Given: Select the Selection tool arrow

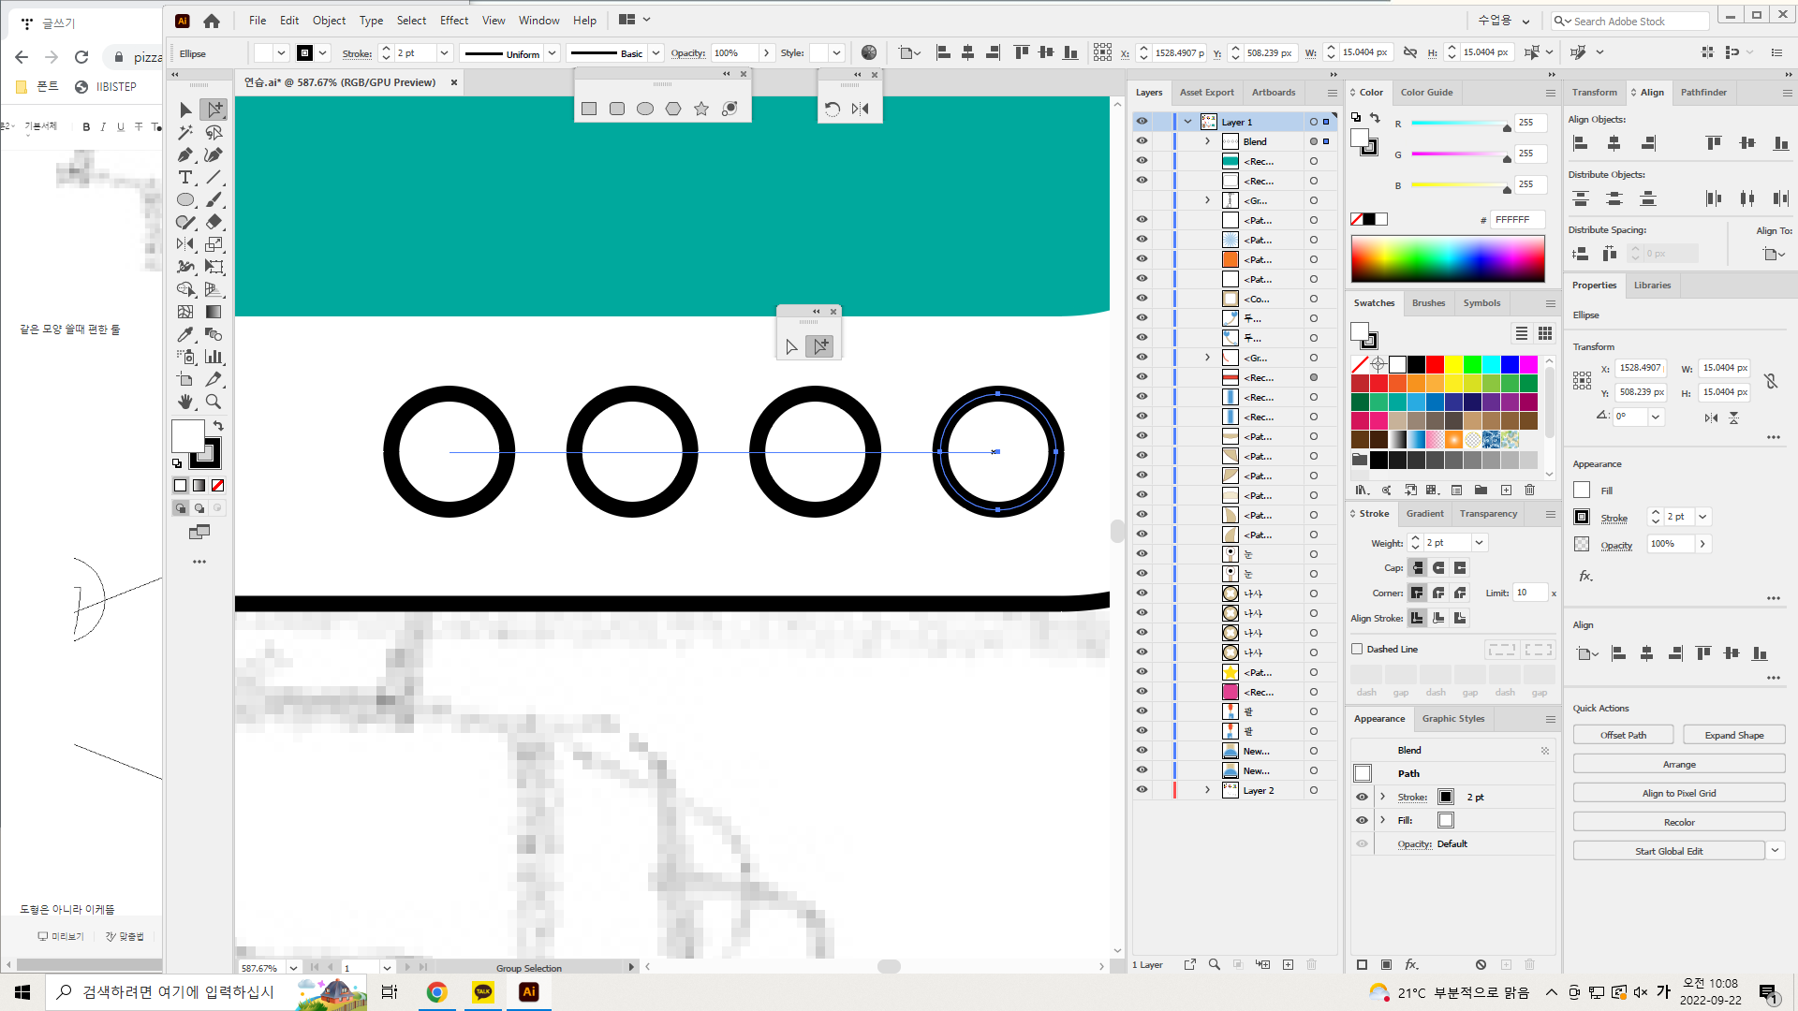Looking at the screenshot, I should [185, 110].
